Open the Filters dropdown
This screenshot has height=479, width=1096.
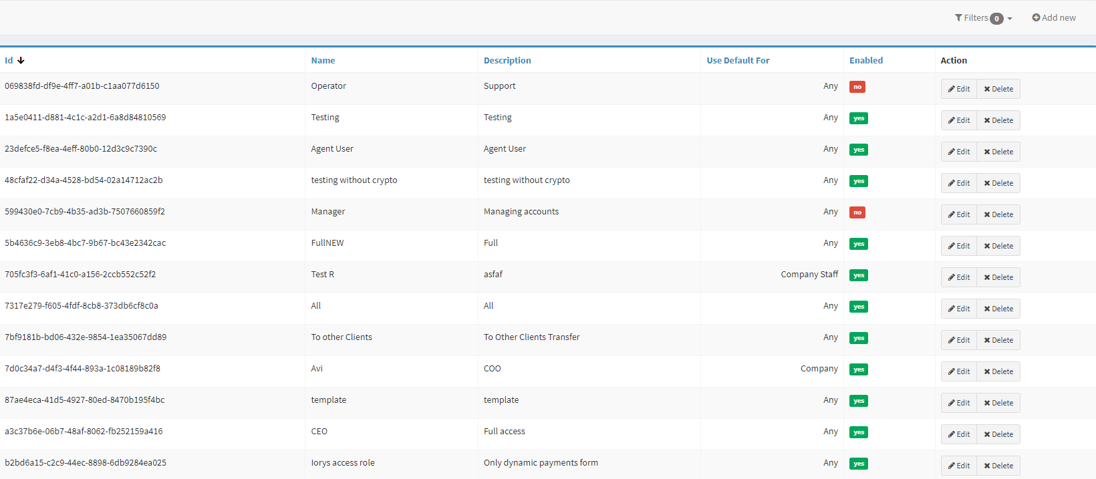[983, 18]
